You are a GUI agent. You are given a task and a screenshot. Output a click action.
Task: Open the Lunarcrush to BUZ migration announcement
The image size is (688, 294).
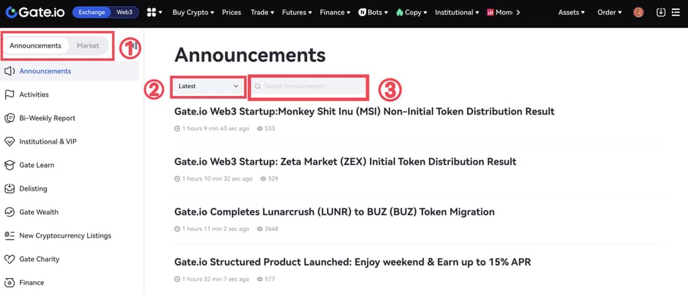click(334, 212)
